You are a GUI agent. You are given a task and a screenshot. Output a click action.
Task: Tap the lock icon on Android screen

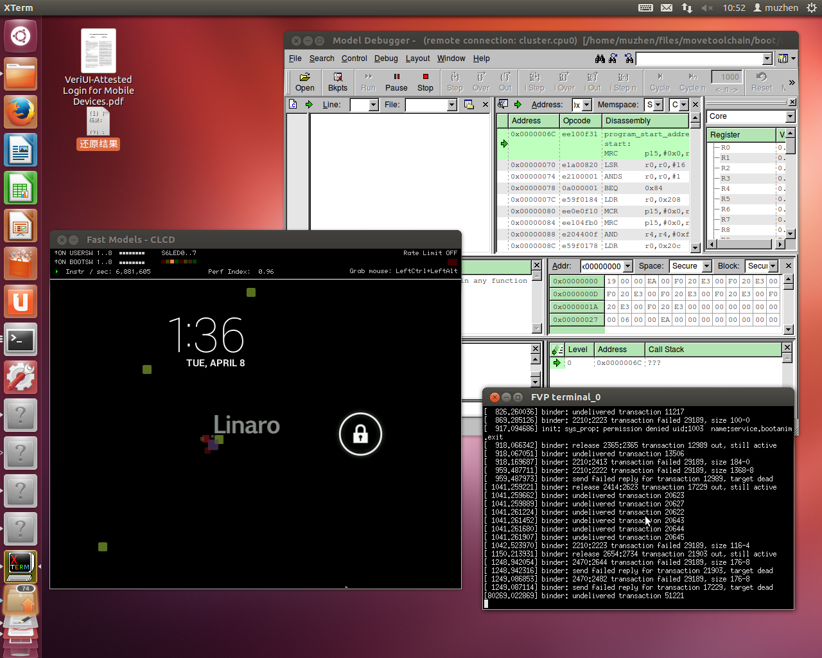360,434
